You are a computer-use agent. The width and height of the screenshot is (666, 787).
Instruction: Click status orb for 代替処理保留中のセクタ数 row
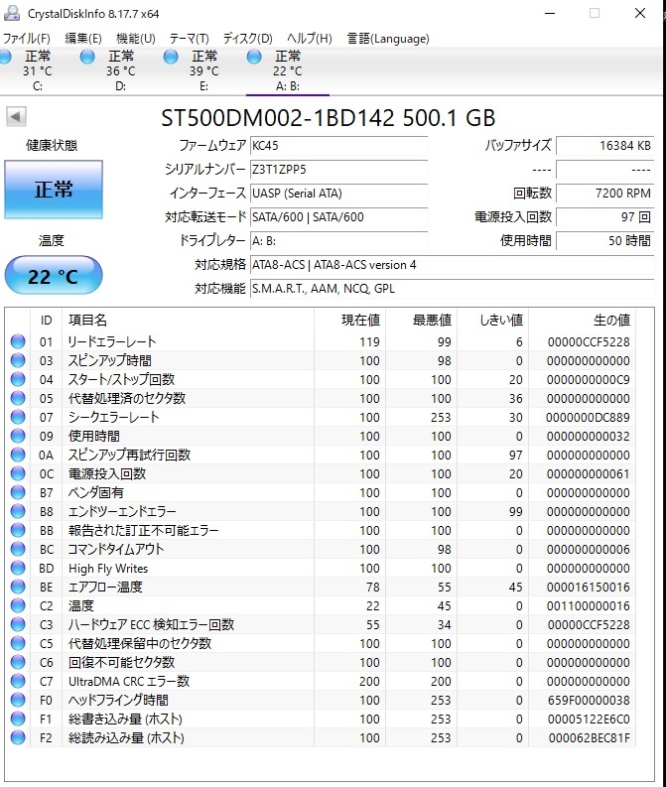18,643
